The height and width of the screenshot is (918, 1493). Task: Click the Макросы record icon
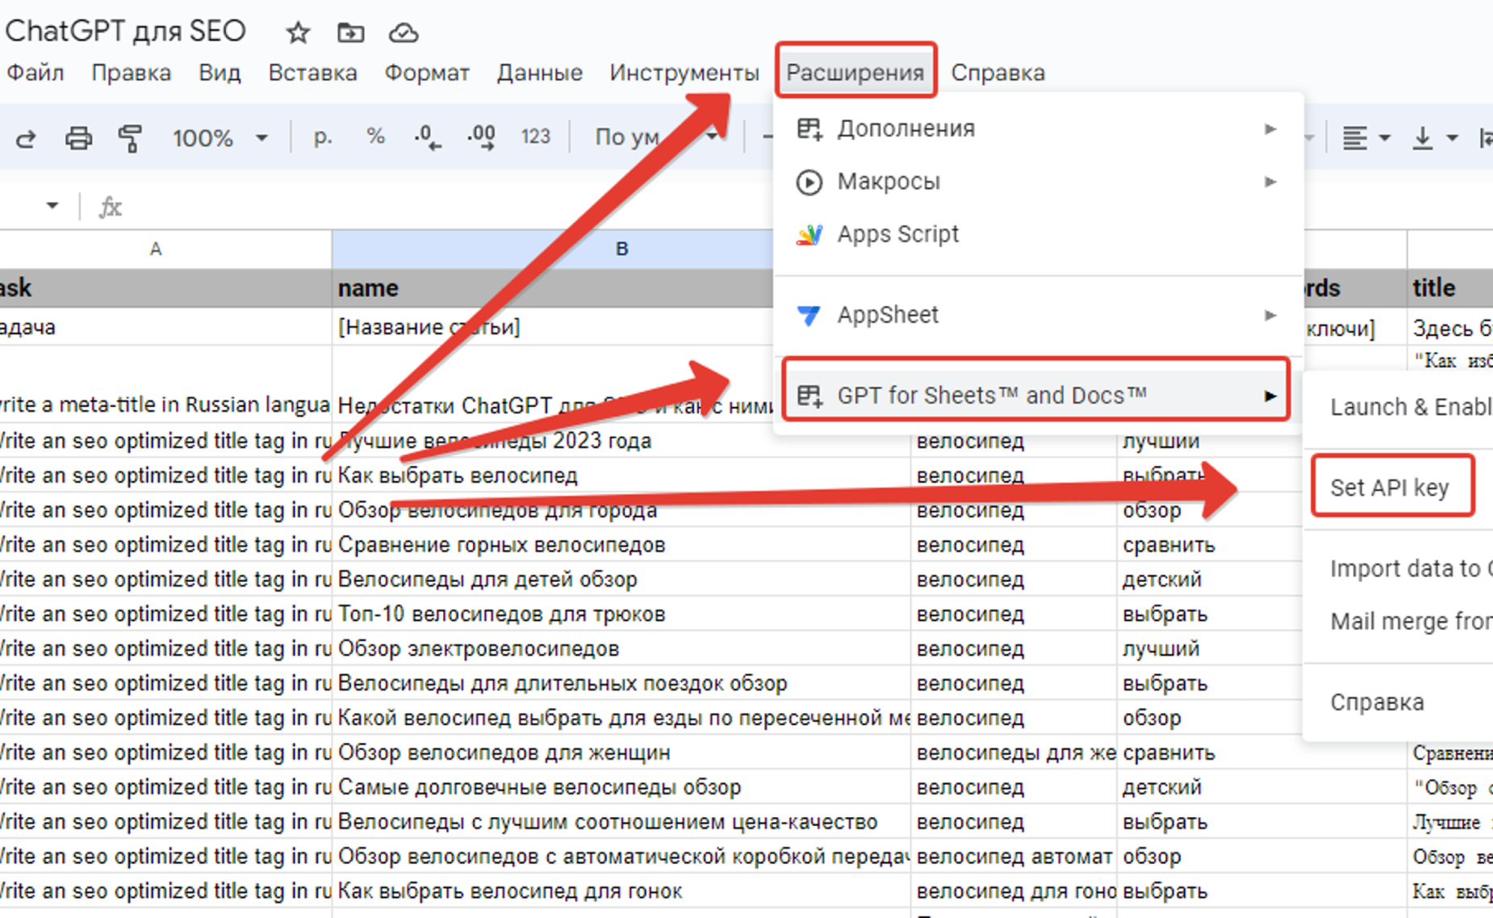pos(809,182)
